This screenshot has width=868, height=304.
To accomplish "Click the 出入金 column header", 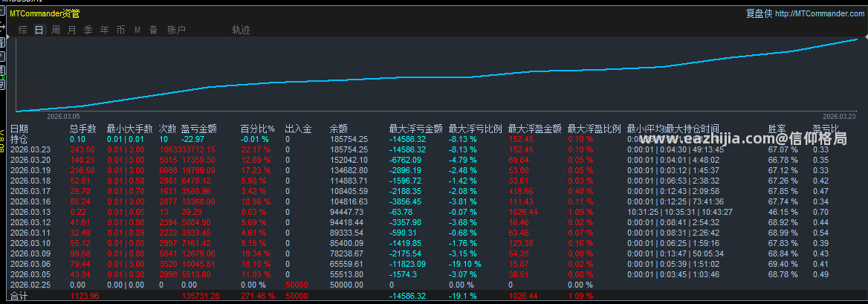I will point(299,129).
